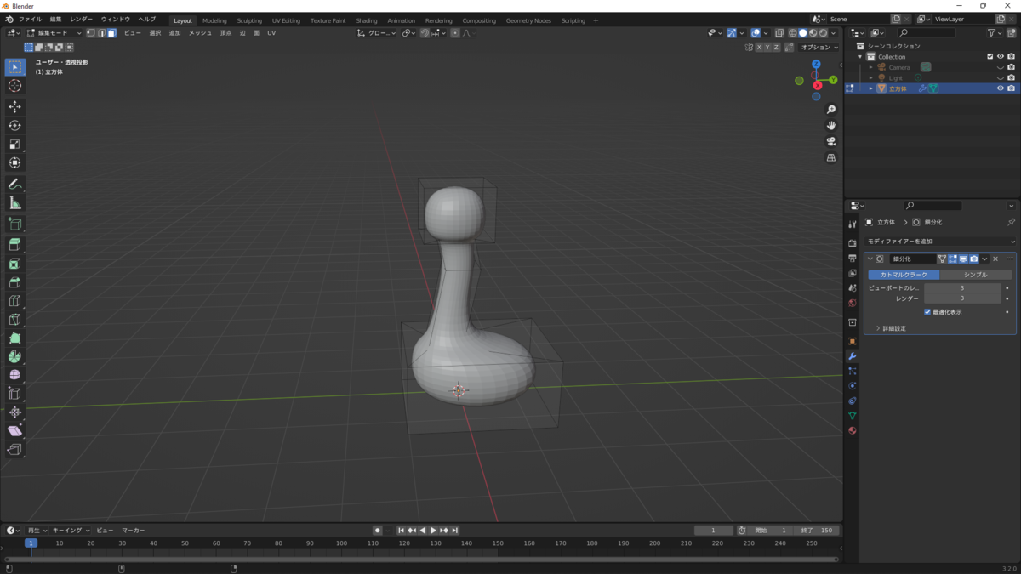Viewport: 1021px width, 574px height.
Task: Select the Rip Region tool
Action: pos(14,450)
